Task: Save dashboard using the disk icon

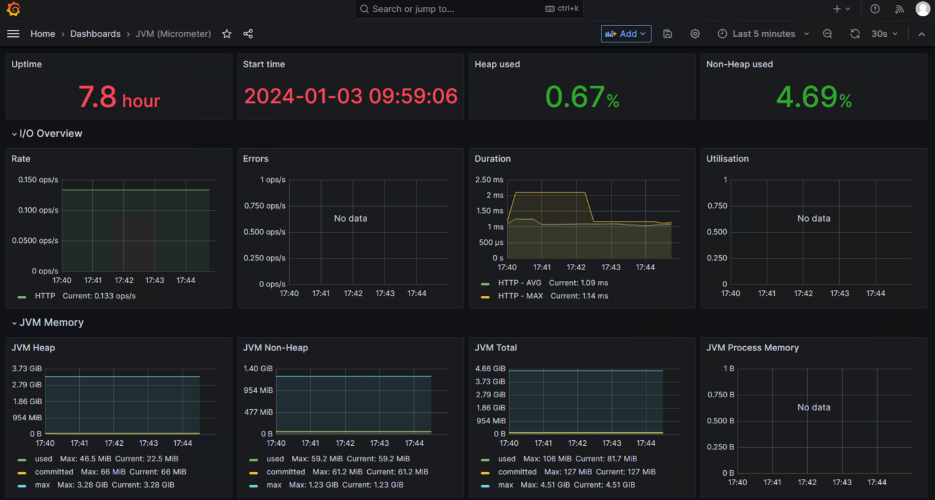Action: [668, 34]
